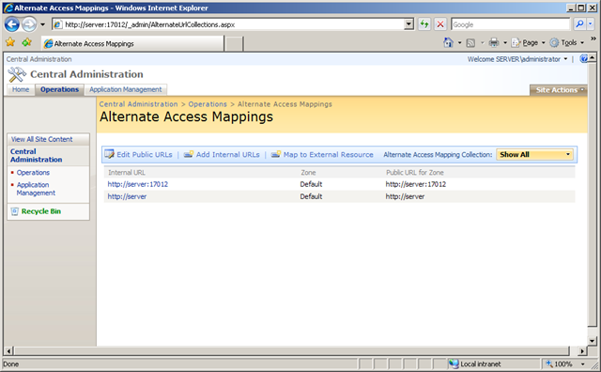
Task: Expand the zoom level dropdown arrow
Action: pyautogui.click(x=582, y=364)
